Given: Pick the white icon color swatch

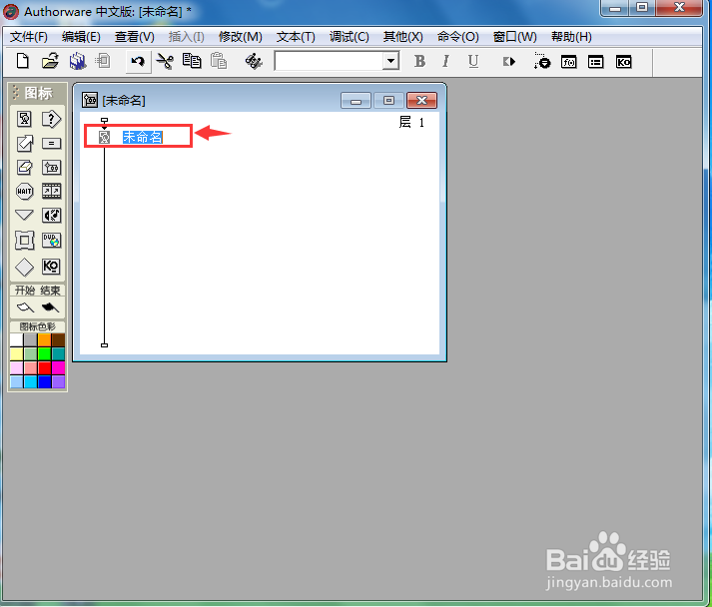Looking at the screenshot, I should (17, 340).
